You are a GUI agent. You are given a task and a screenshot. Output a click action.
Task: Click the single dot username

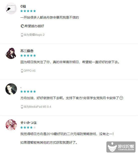[x=21, y=88]
